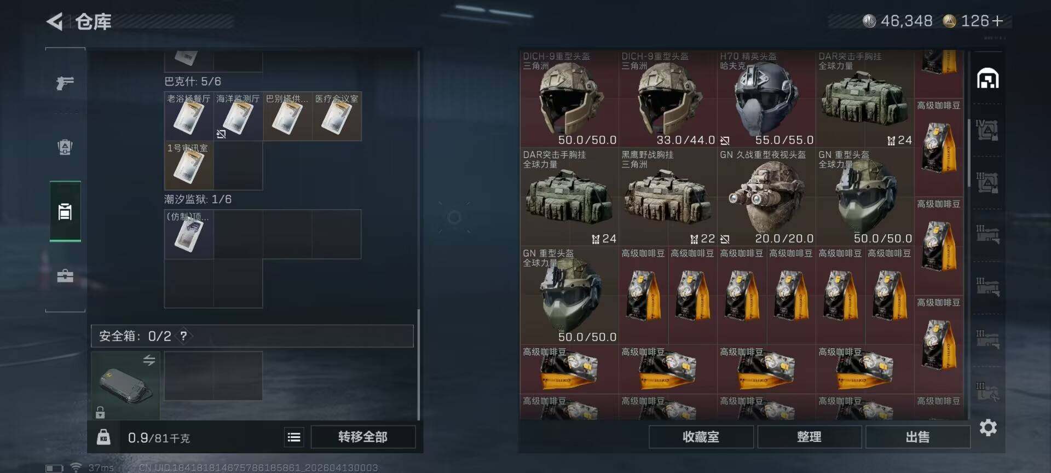Add currency using the plus beside 126
The width and height of the screenshot is (1051, 473).
point(997,21)
